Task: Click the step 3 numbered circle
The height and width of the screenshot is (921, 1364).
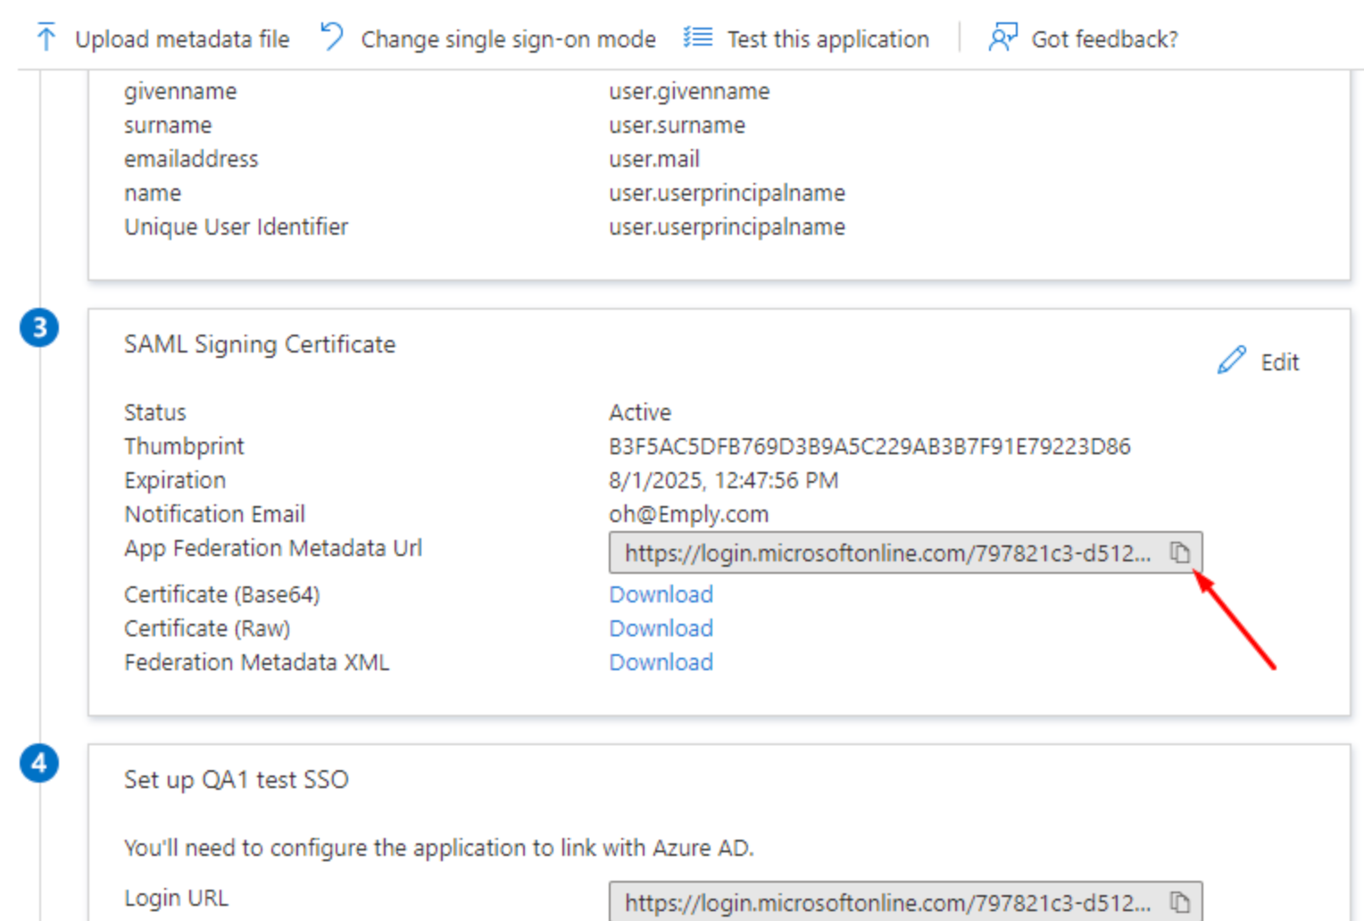Action: pyautogui.click(x=39, y=328)
